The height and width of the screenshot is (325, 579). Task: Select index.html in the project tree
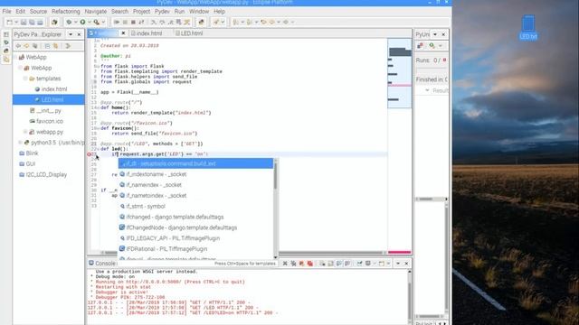pyautogui.click(x=51, y=89)
